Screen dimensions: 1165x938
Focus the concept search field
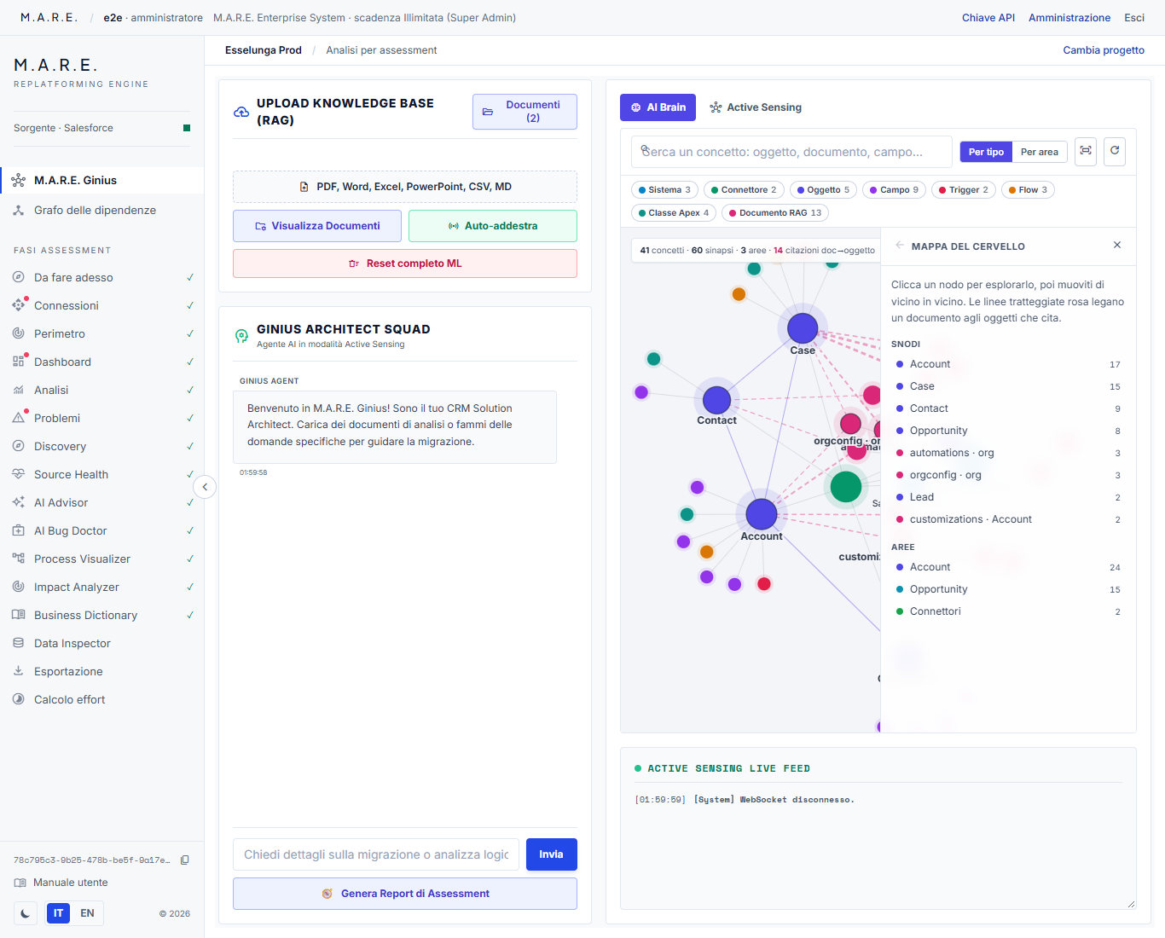(x=791, y=152)
